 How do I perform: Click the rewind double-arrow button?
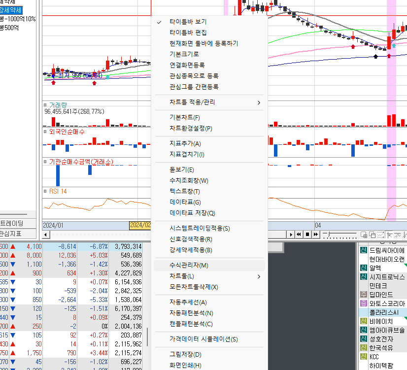click(x=299, y=235)
